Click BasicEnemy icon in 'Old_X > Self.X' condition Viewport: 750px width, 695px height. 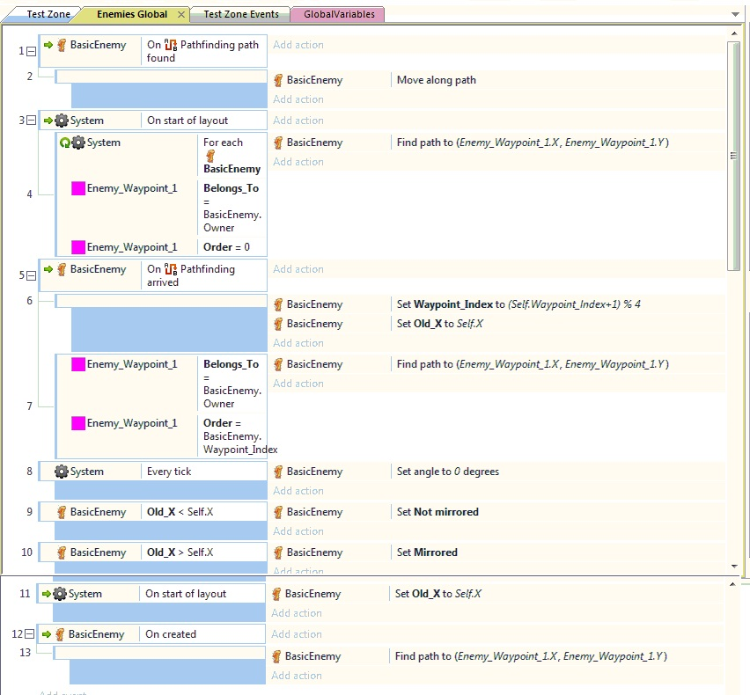coord(62,552)
